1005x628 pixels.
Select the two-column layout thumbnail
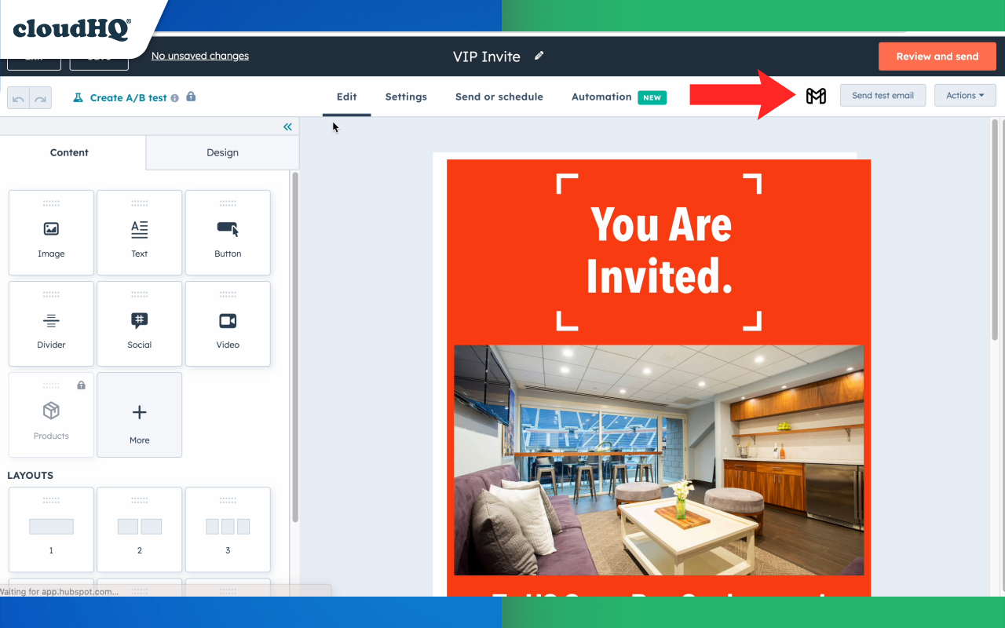(139, 529)
